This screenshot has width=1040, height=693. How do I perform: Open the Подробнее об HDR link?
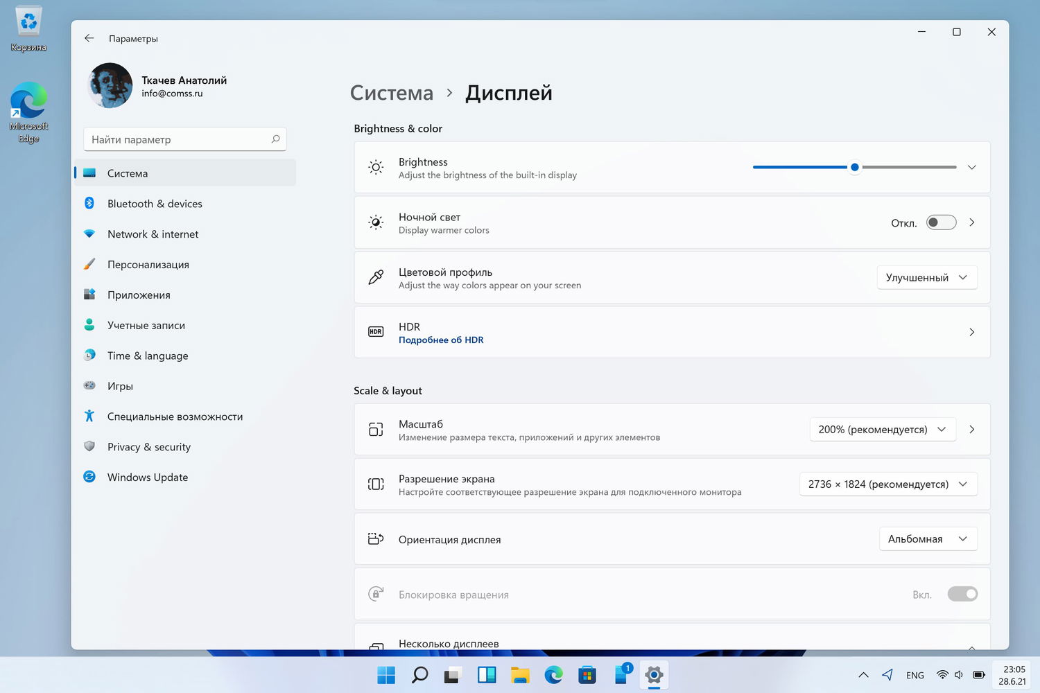click(441, 340)
